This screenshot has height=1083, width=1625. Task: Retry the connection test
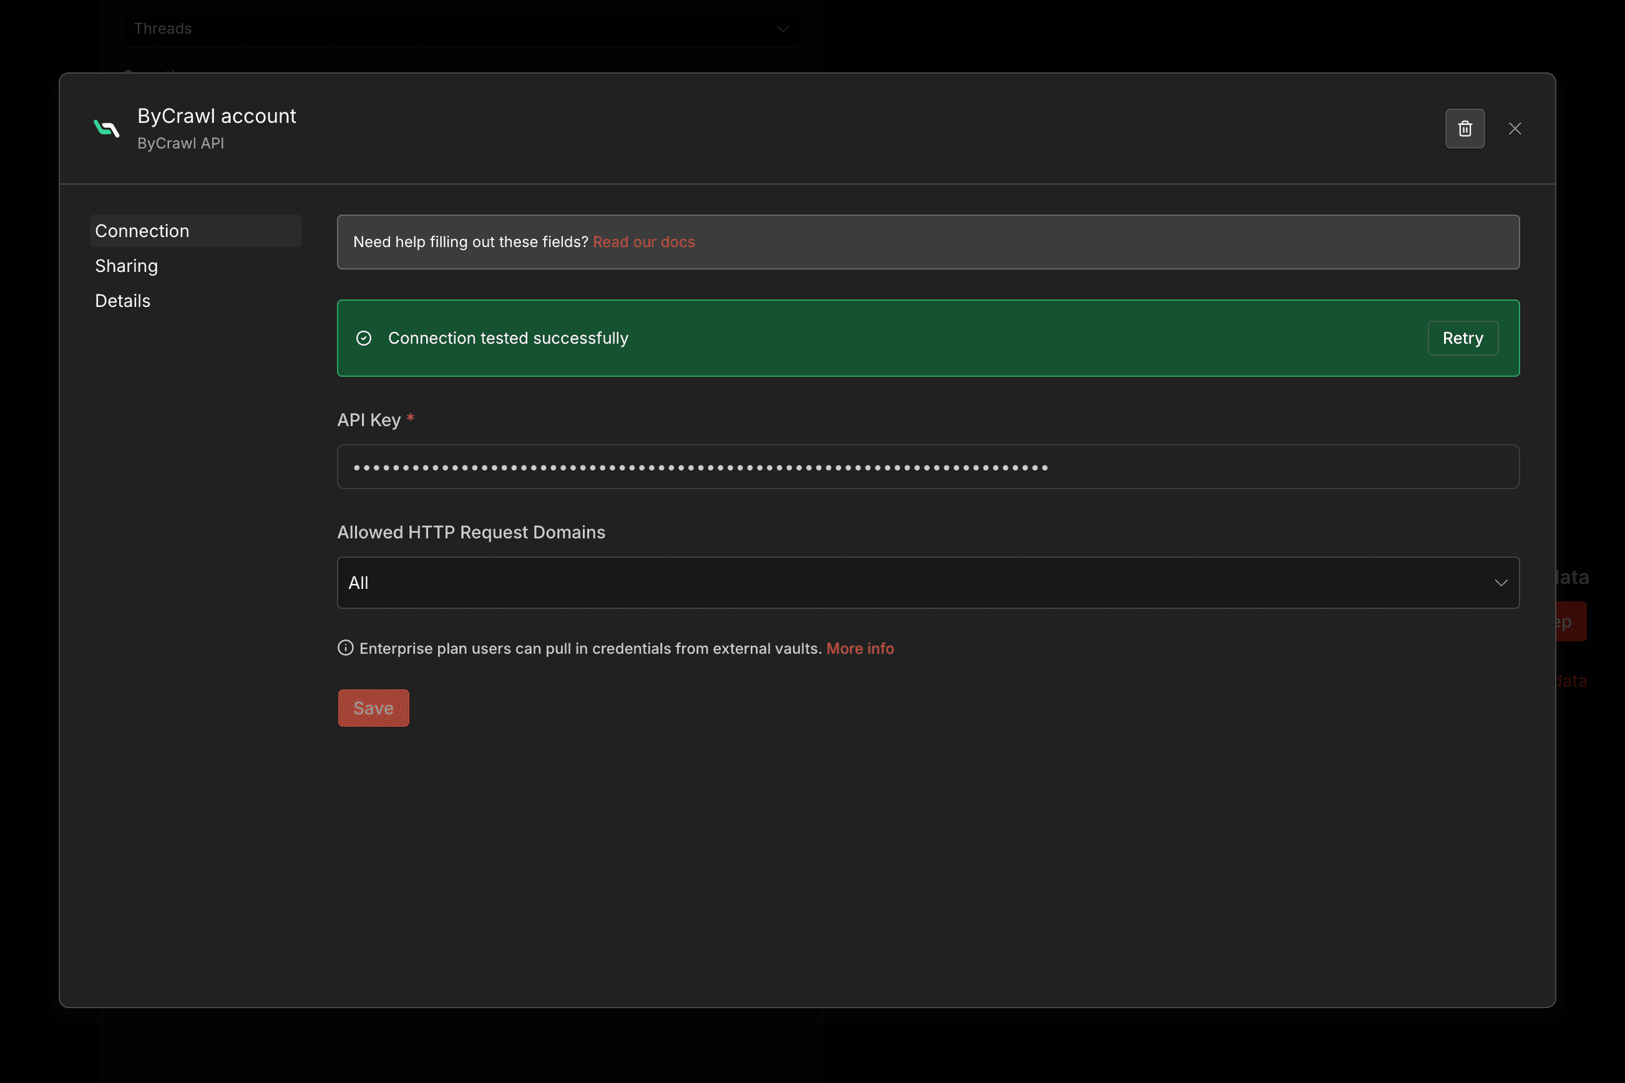click(1462, 338)
